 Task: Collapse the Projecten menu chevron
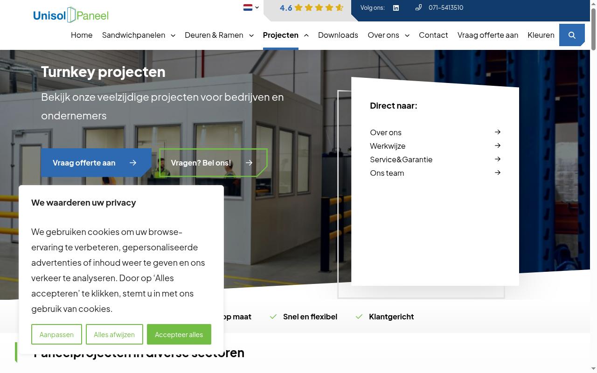(306, 35)
